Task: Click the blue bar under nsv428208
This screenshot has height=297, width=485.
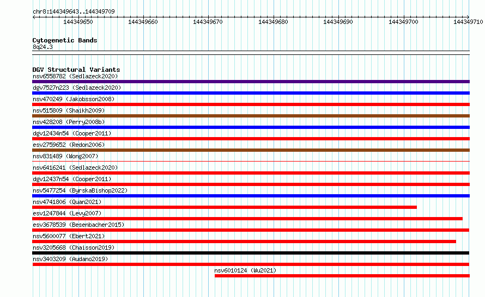Action: (x=251, y=127)
